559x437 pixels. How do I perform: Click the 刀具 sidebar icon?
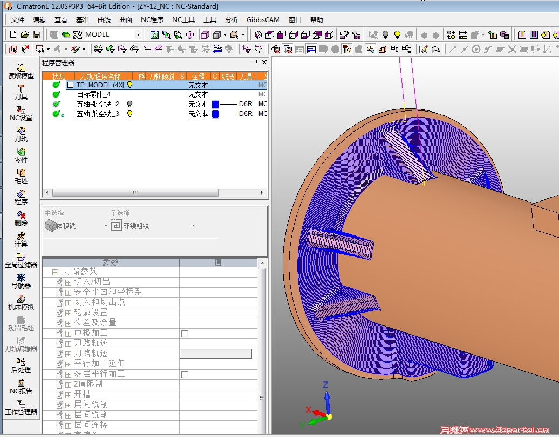pos(21,92)
